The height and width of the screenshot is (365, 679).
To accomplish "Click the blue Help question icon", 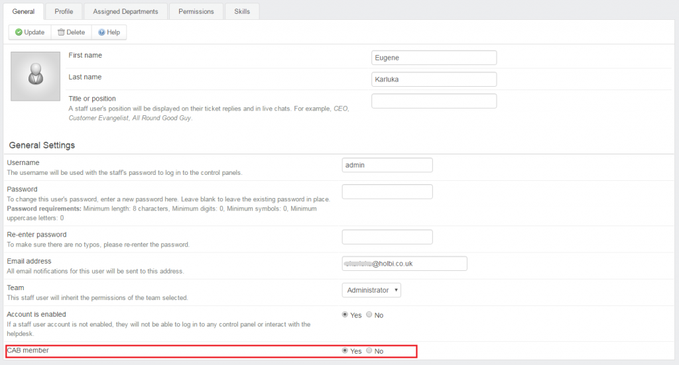I will click(x=101, y=32).
